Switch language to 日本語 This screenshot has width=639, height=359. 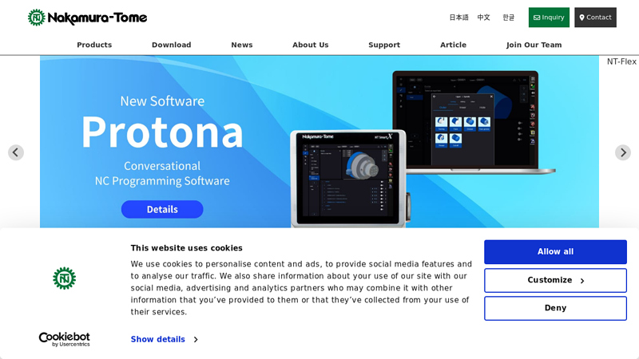pyautogui.click(x=458, y=18)
